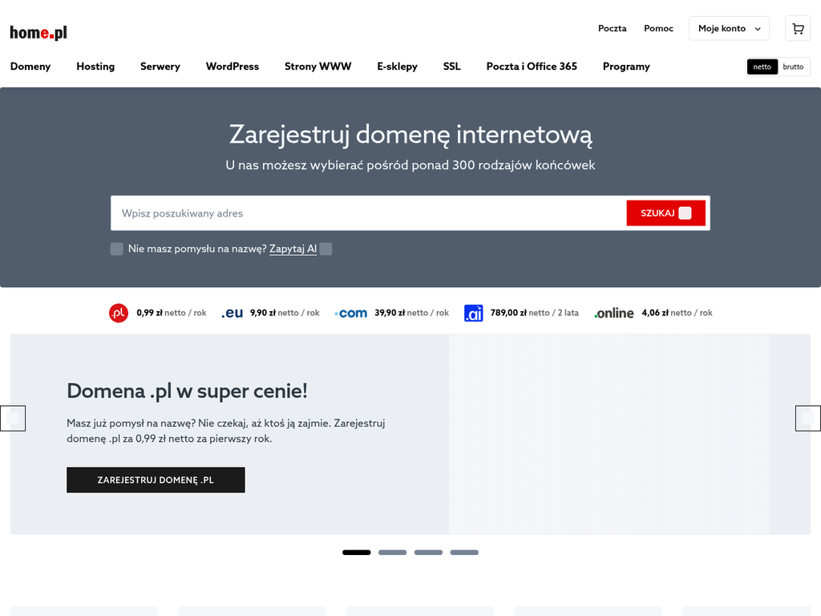Open the E-sklepy menu
This screenshot has width=821, height=616.
(x=398, y=67)
